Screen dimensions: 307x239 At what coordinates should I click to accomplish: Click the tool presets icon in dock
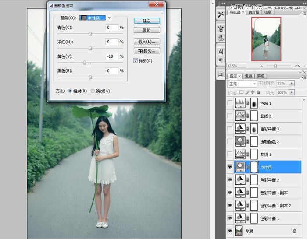tap(221, 14)
